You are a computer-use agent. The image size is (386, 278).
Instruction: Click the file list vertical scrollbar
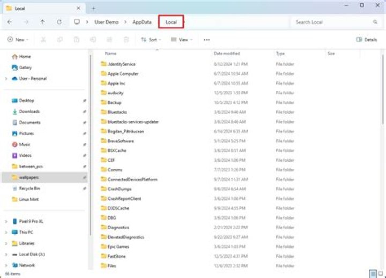383,89
